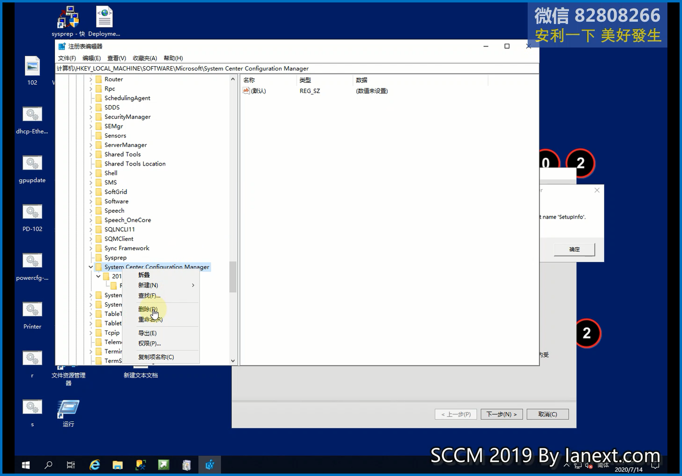Screen dimensions: 682x476
Task: Click tree pane scroll up arrow
Action: (233, 79)
